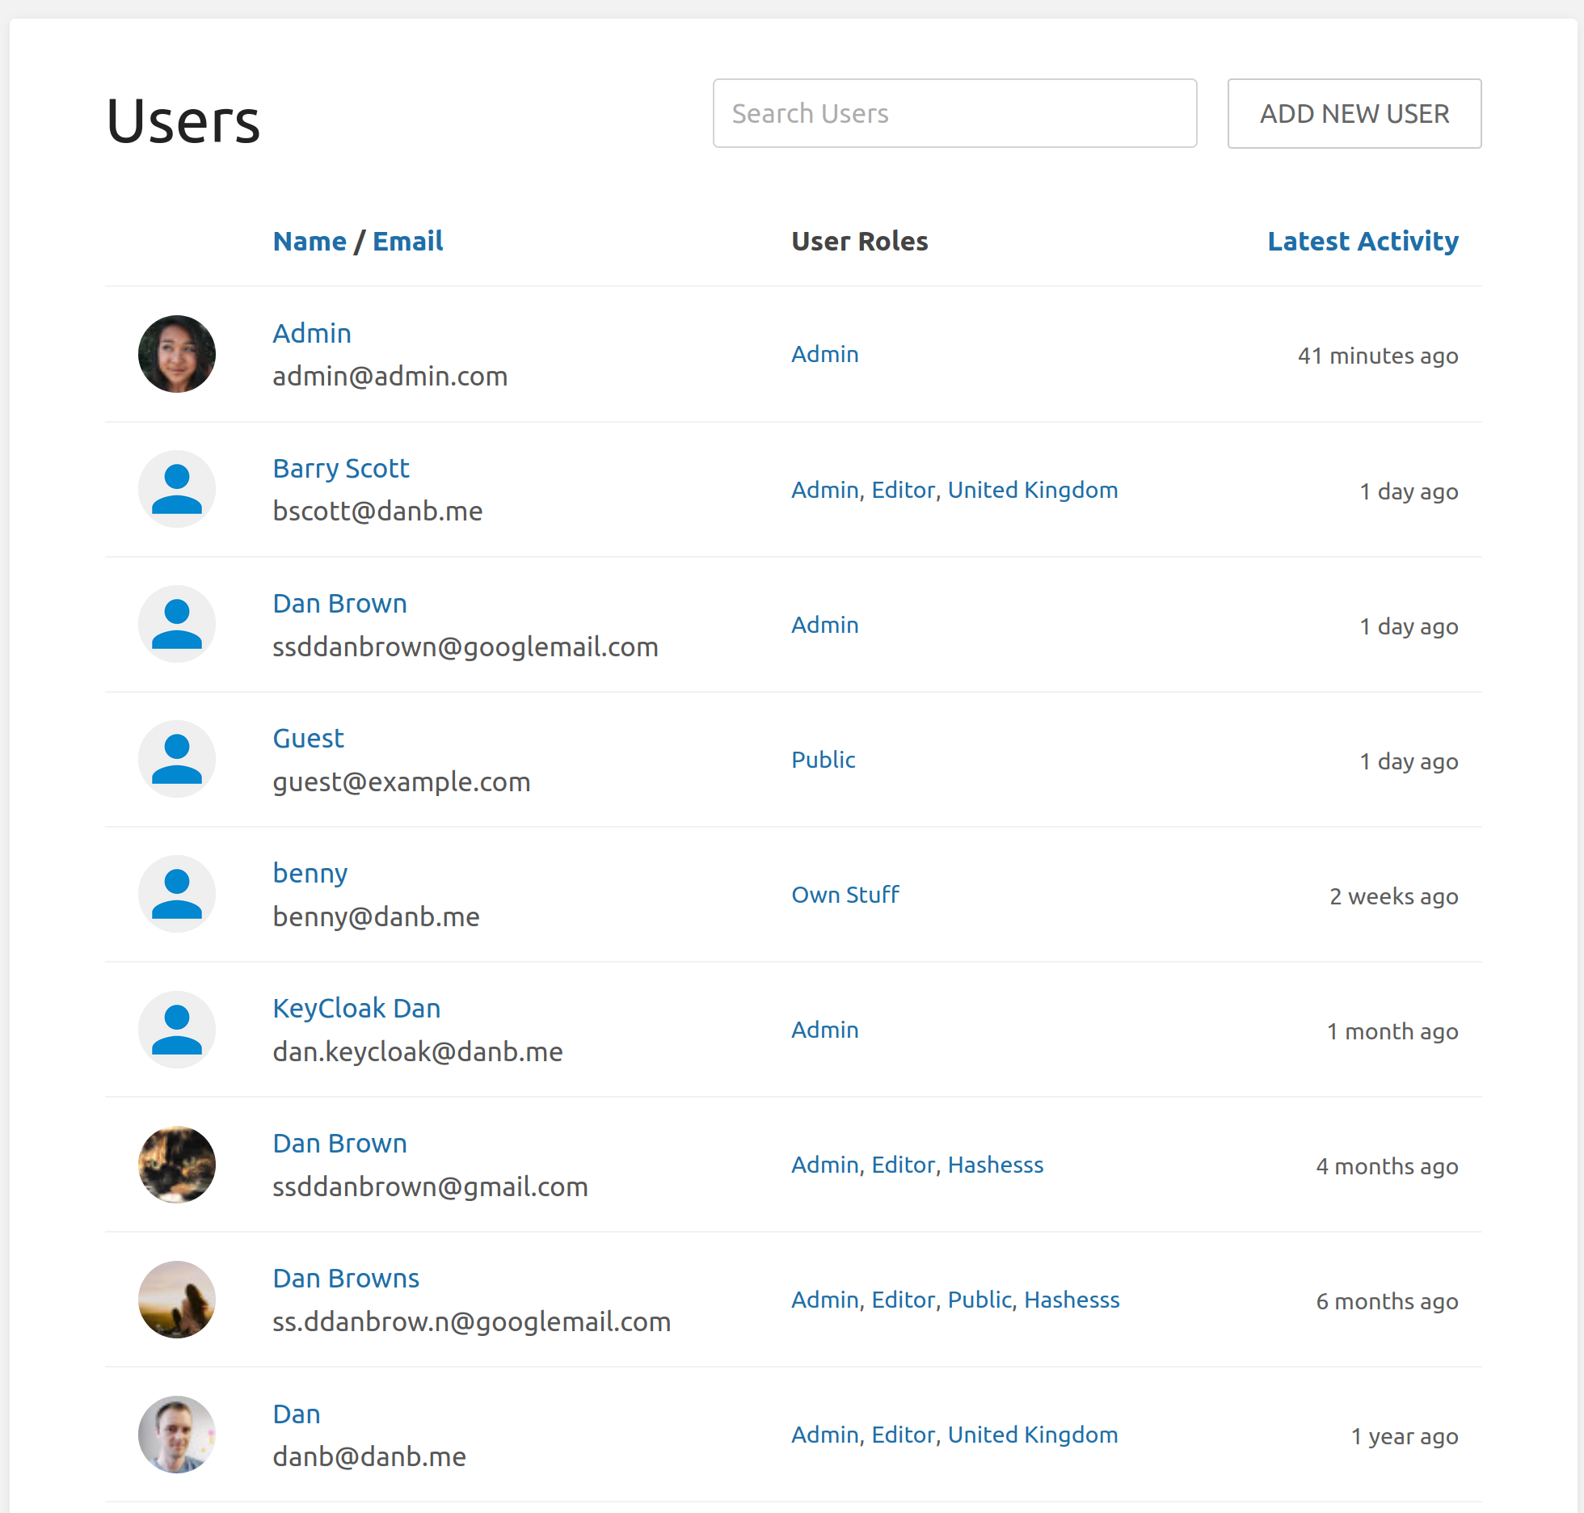Open the Admin role filter for Barry Scott
This screenshot has width=1584, height=1513.
click(824, 490)
